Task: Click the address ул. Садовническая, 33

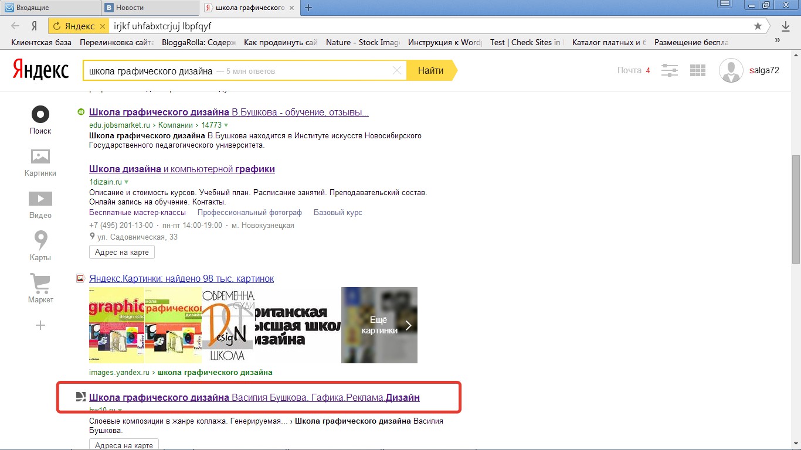Action: [x=137, y=237]
